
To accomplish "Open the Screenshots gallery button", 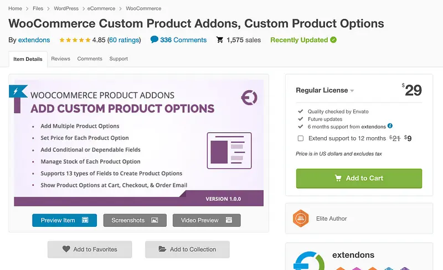I will [135, 220].
